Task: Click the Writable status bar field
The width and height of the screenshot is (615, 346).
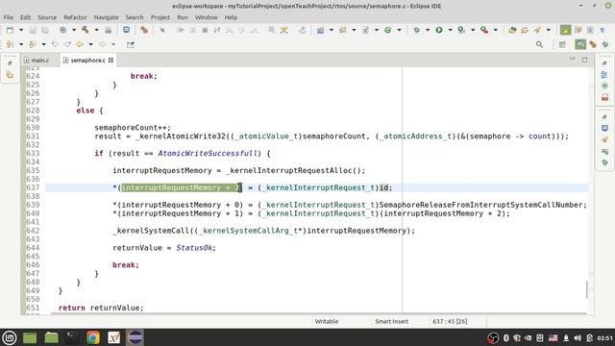Action: (x=327, y=321)
